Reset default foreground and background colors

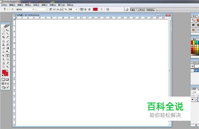[3, 75]
